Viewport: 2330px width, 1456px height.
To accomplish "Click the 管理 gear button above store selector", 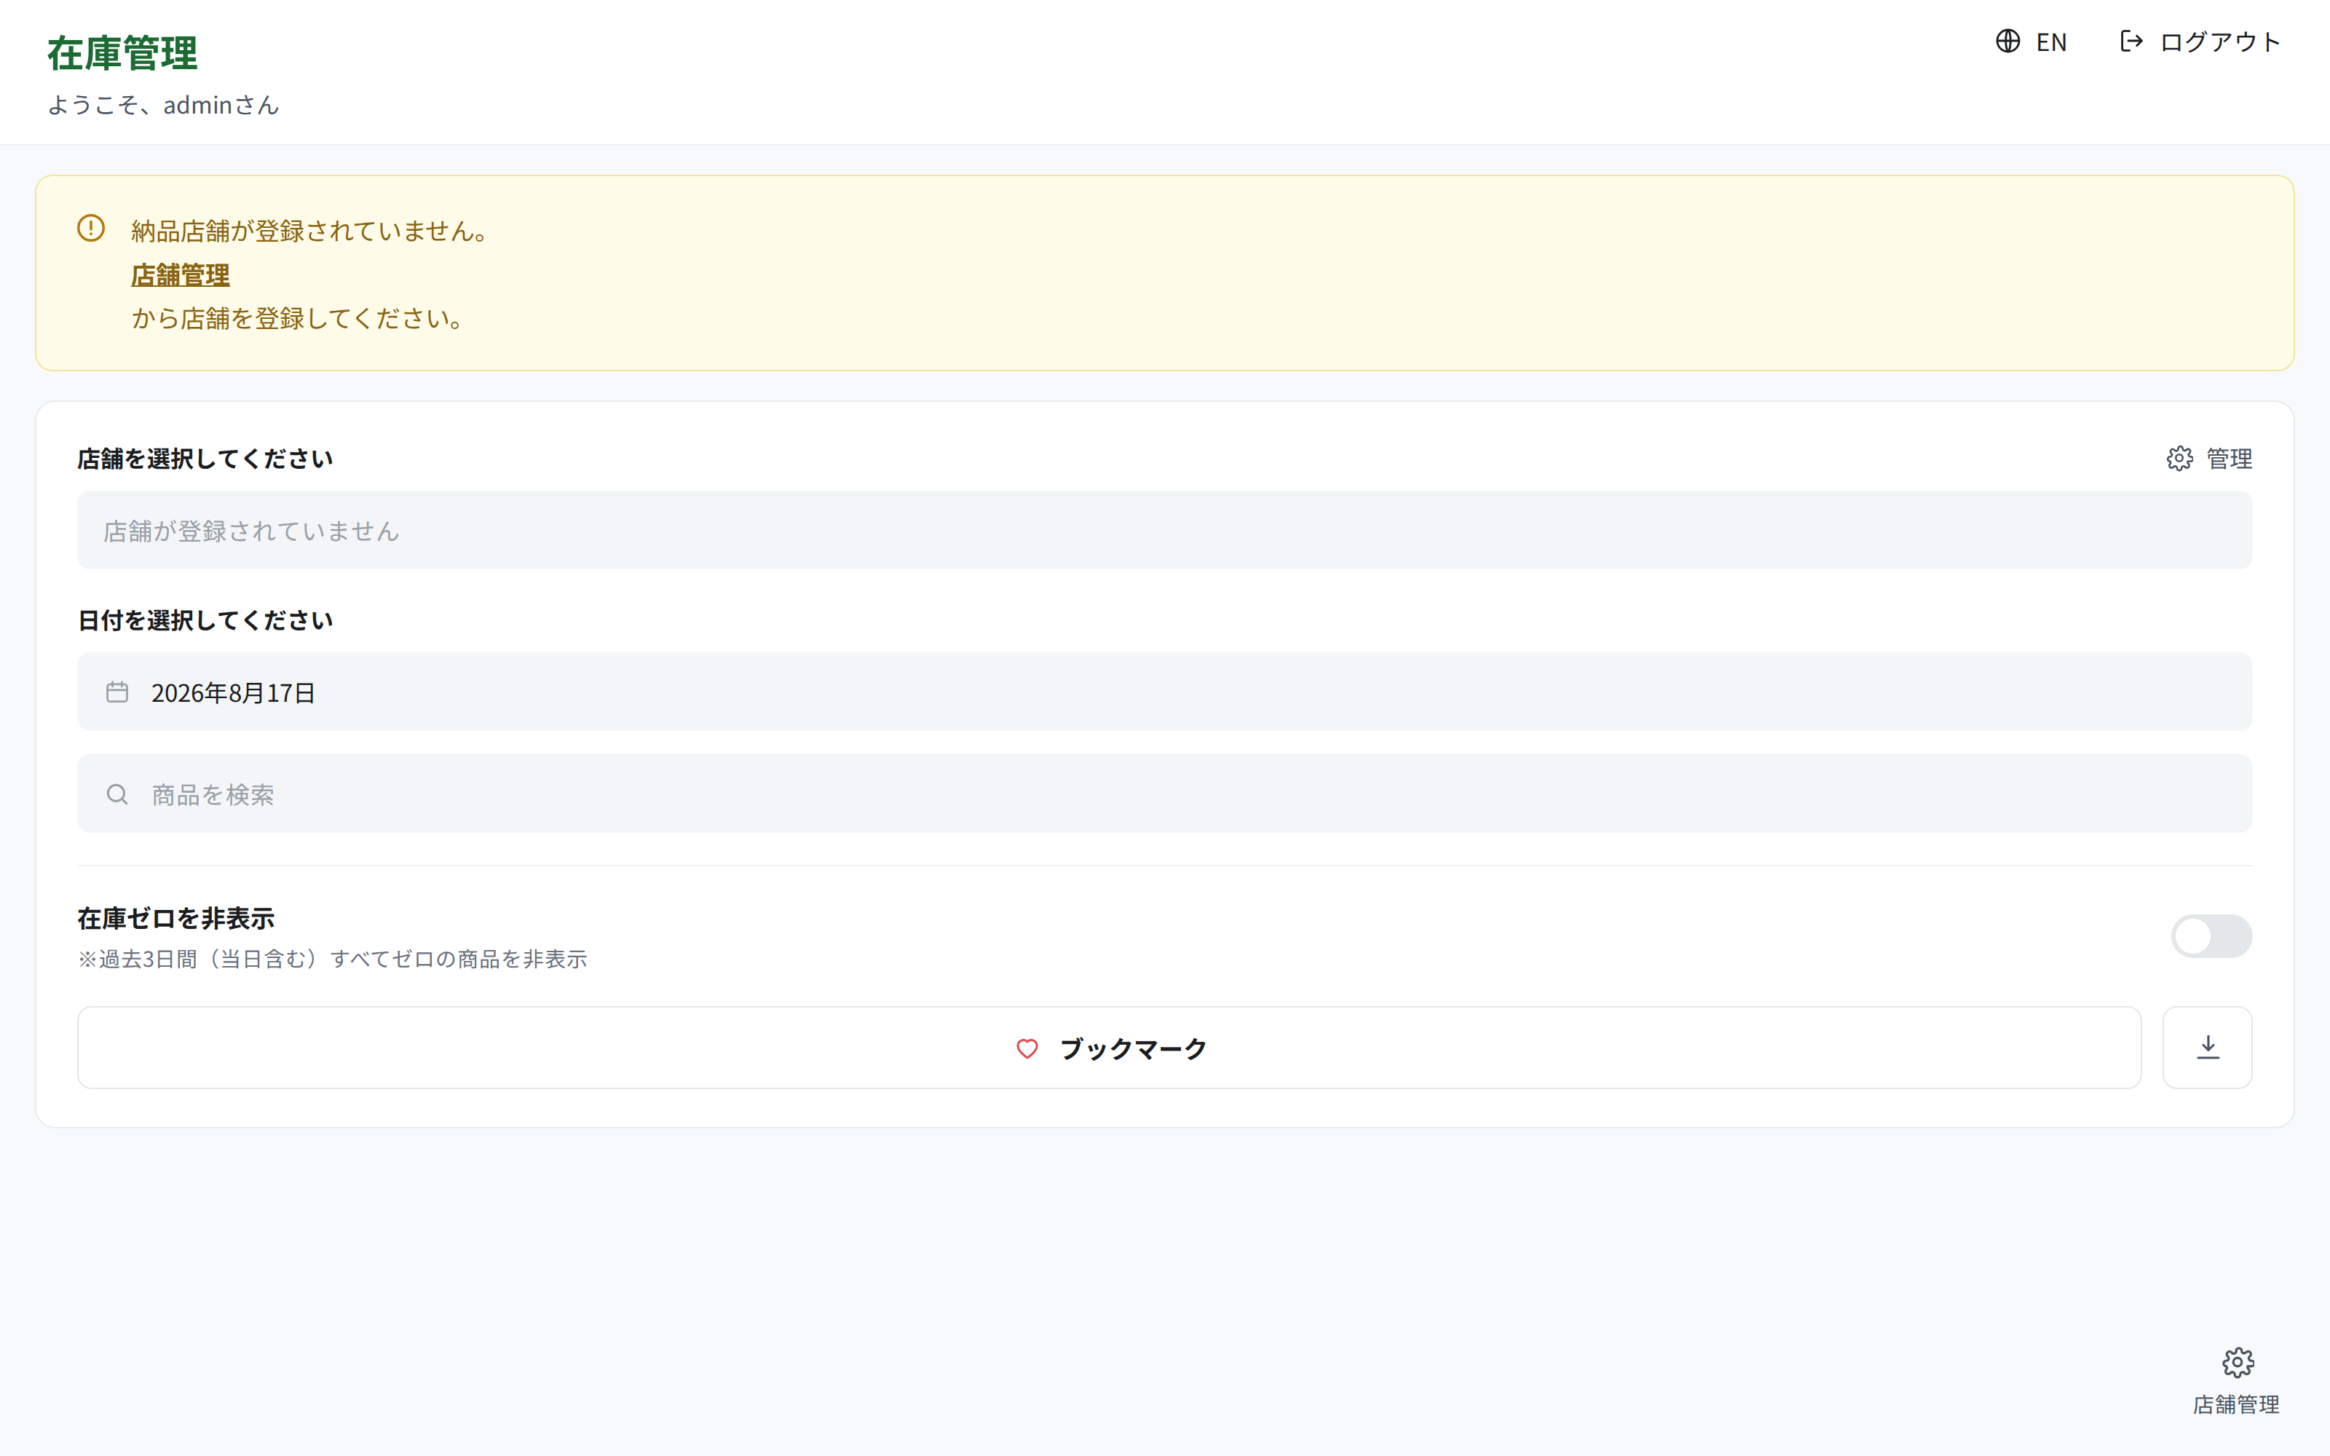I will point(2208,459).
